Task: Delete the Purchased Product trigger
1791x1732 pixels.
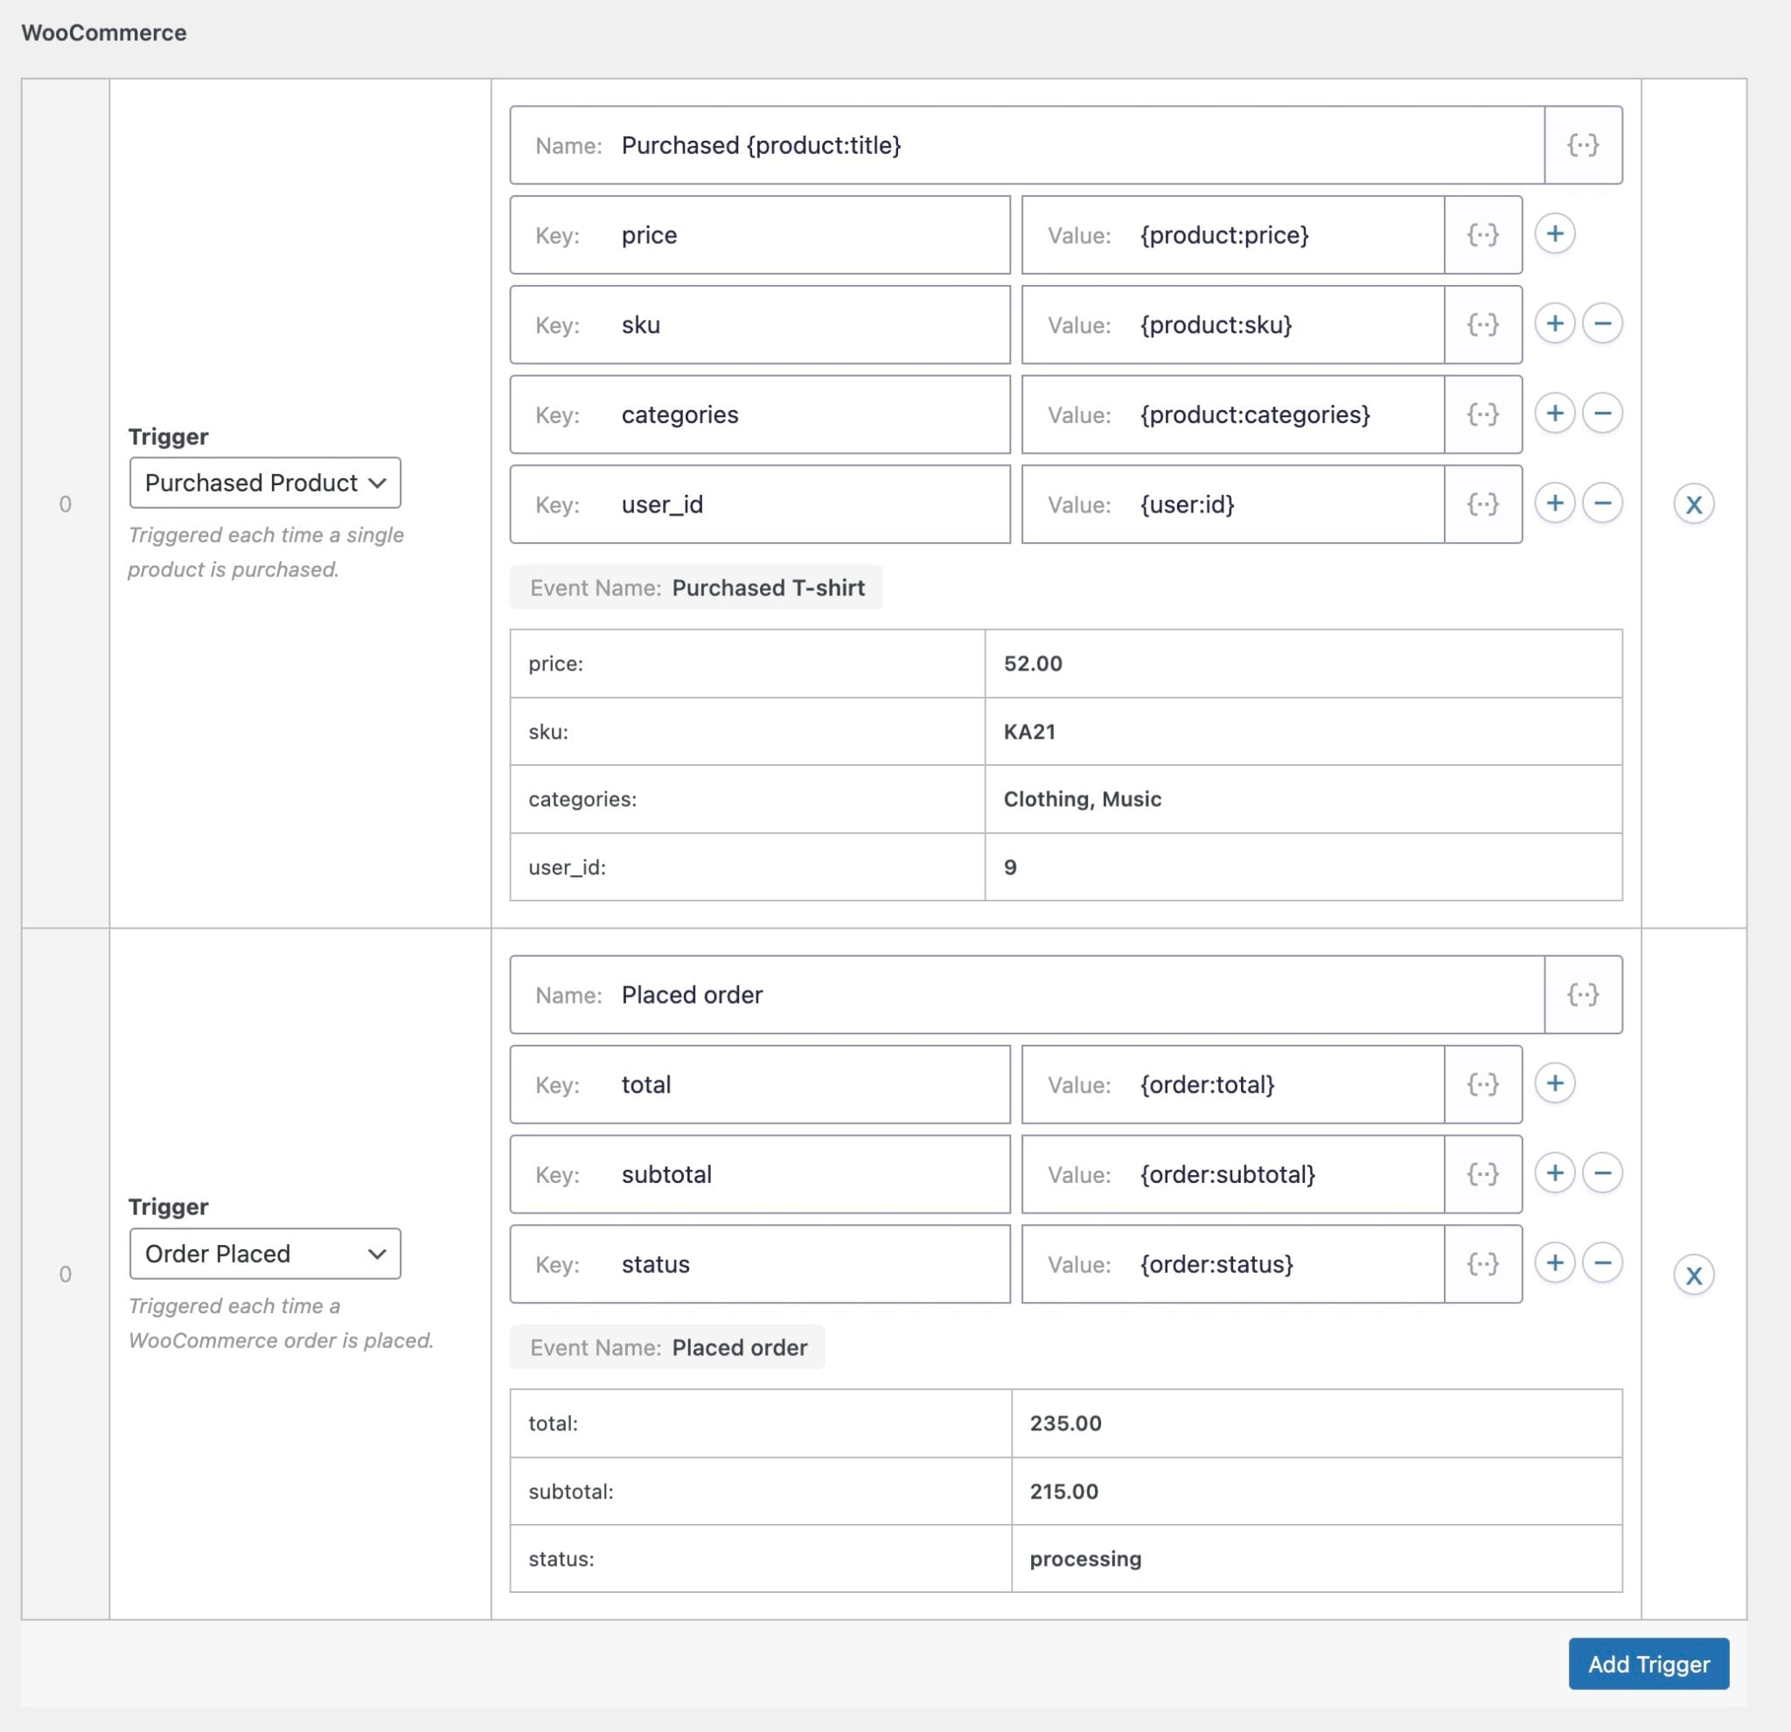Action: point(1692,504)
